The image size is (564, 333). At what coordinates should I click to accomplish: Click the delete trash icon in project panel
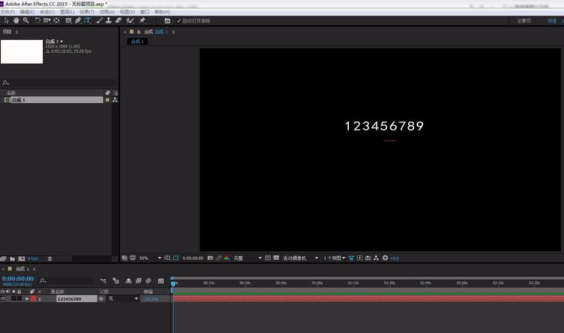50,258
